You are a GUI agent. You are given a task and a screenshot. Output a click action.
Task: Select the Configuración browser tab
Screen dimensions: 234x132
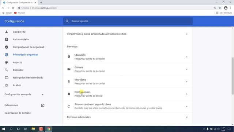(x=19, y=3)
